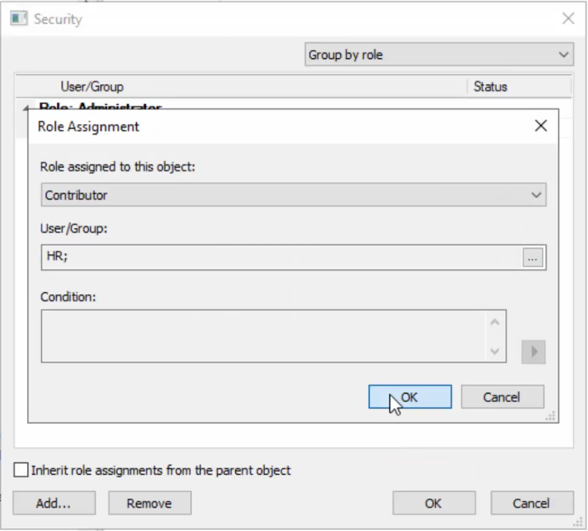
Task: Open the User/Group browse ellipsis
Action: pos(532,258)
